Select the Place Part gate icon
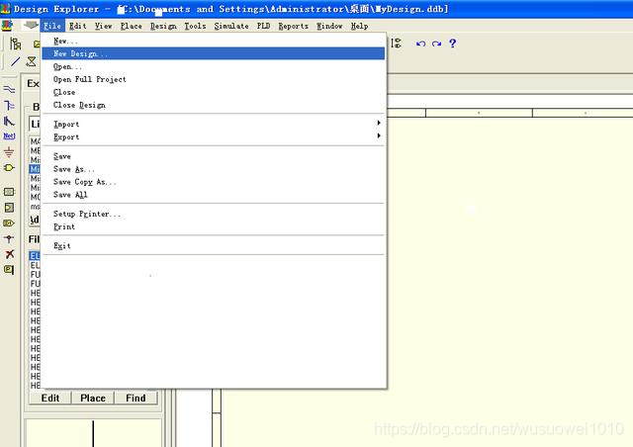This screenshot has width=633, height=447. click(x=9, y=167)
